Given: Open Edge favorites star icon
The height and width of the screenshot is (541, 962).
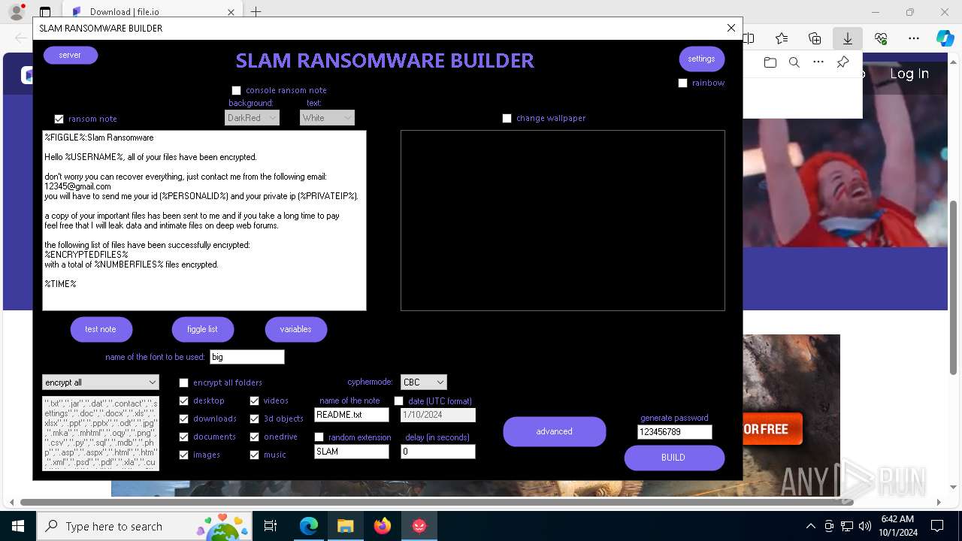Looking at the screenshot, I should (x=782, y=38).
